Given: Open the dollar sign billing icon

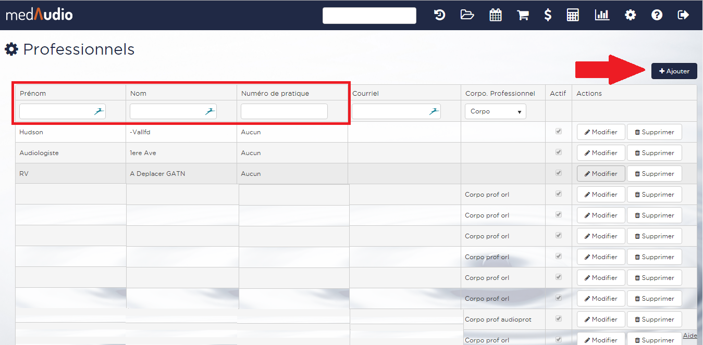Looking at the screenshot, I should click(548, 15).
